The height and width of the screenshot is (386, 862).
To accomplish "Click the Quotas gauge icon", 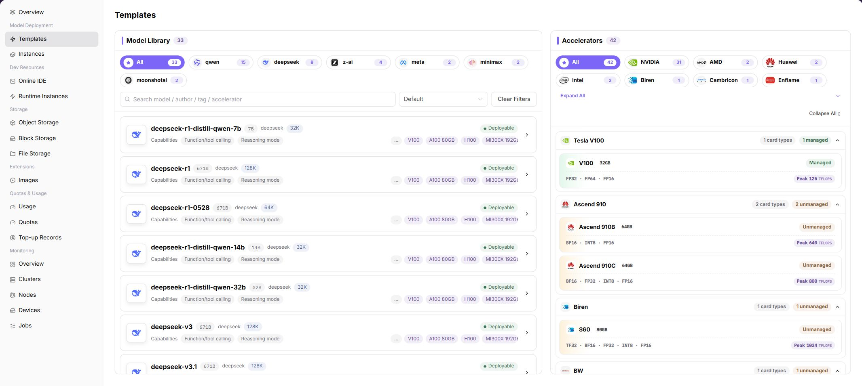I will [x=13, y=222].
